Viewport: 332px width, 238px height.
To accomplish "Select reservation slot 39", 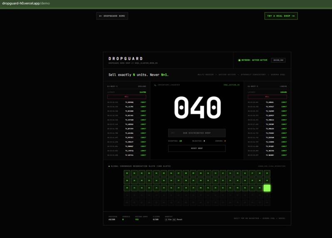I will click(267, 181).
